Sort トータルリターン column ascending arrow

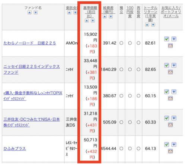147,25
